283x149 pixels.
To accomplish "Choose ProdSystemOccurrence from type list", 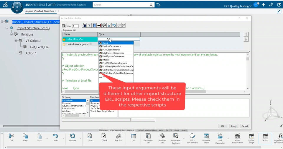I will point(116,56).
